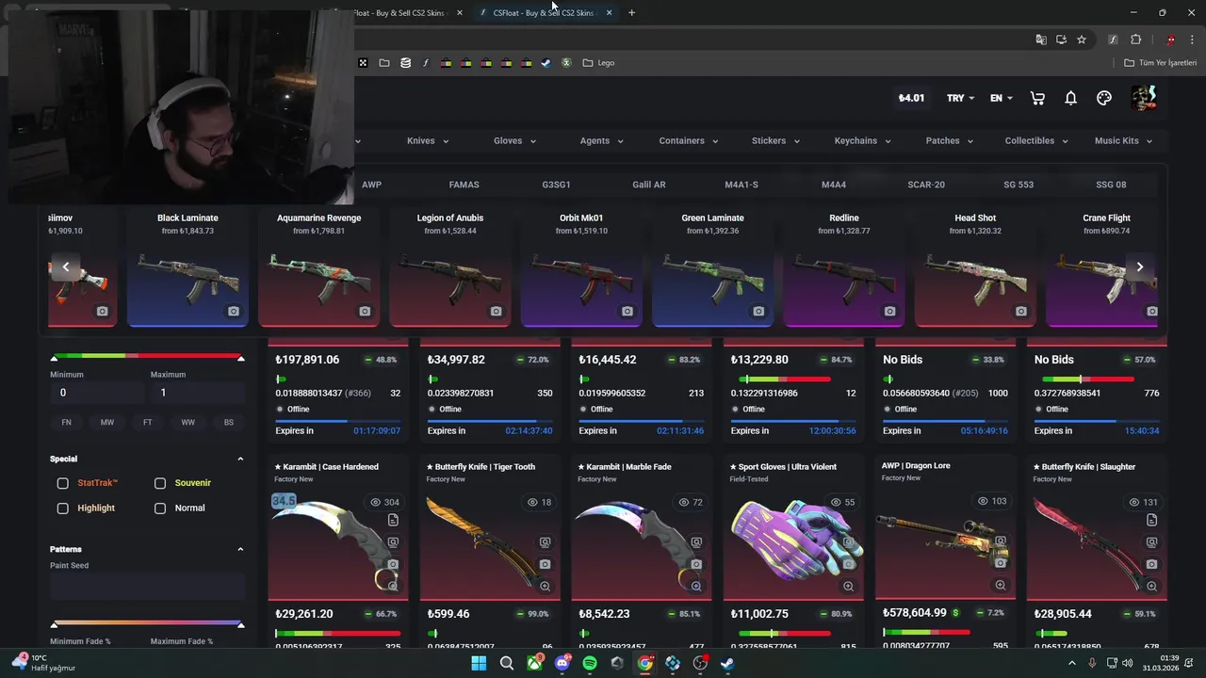Open taskbar search

point(507,663)
